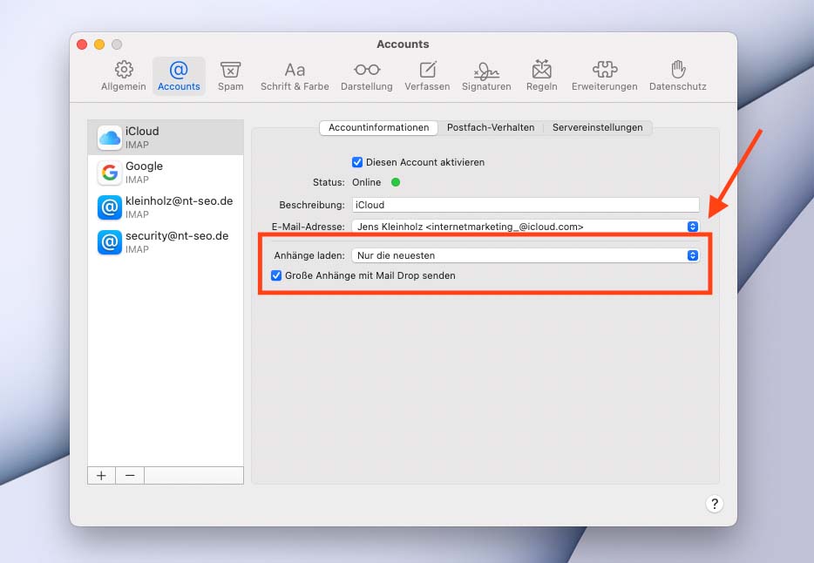This screenshot has width=814, height=563.
Task: Select the Accounts @ toolbar icon
Action: click(x=179, y=76)
